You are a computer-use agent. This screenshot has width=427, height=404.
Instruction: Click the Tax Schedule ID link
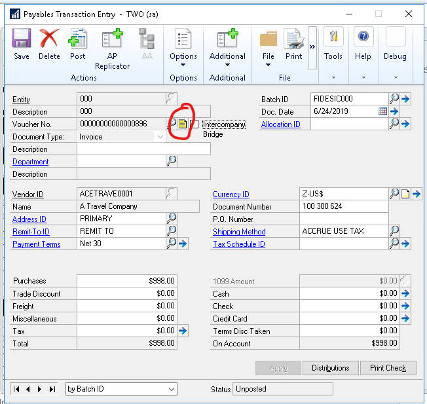click(x=239, y=244)
